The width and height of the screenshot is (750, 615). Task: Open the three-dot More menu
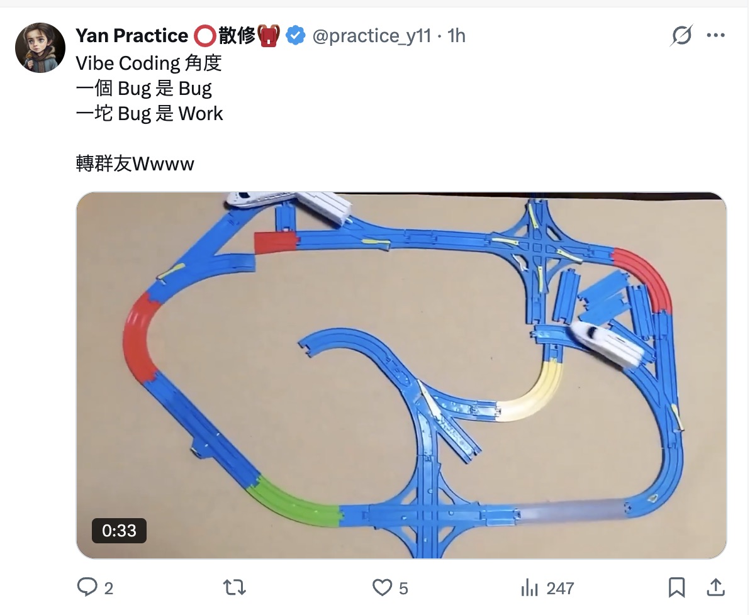pos(715,36)
